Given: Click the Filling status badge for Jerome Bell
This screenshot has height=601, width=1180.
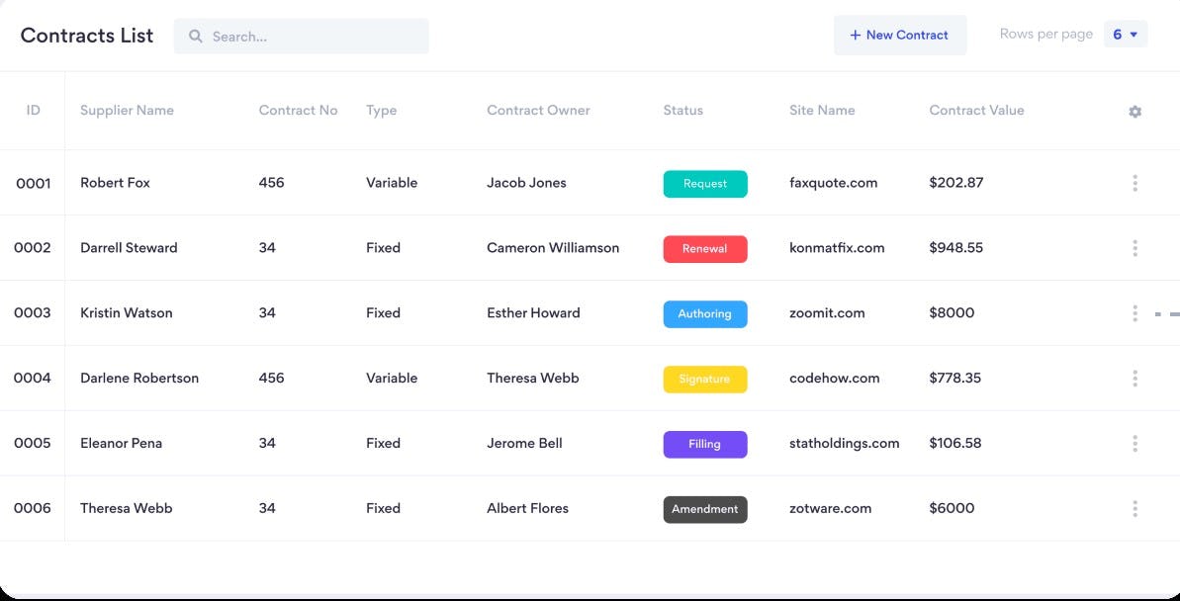Looking at the screenshot, I should (x=705, y=444).
